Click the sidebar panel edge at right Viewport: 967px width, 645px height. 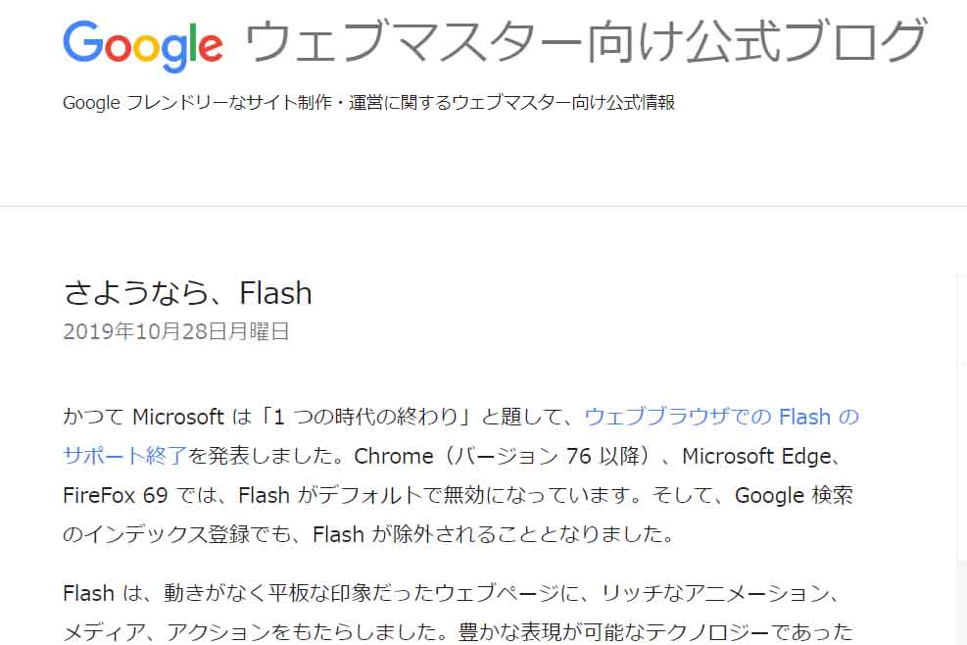point(960,441)
